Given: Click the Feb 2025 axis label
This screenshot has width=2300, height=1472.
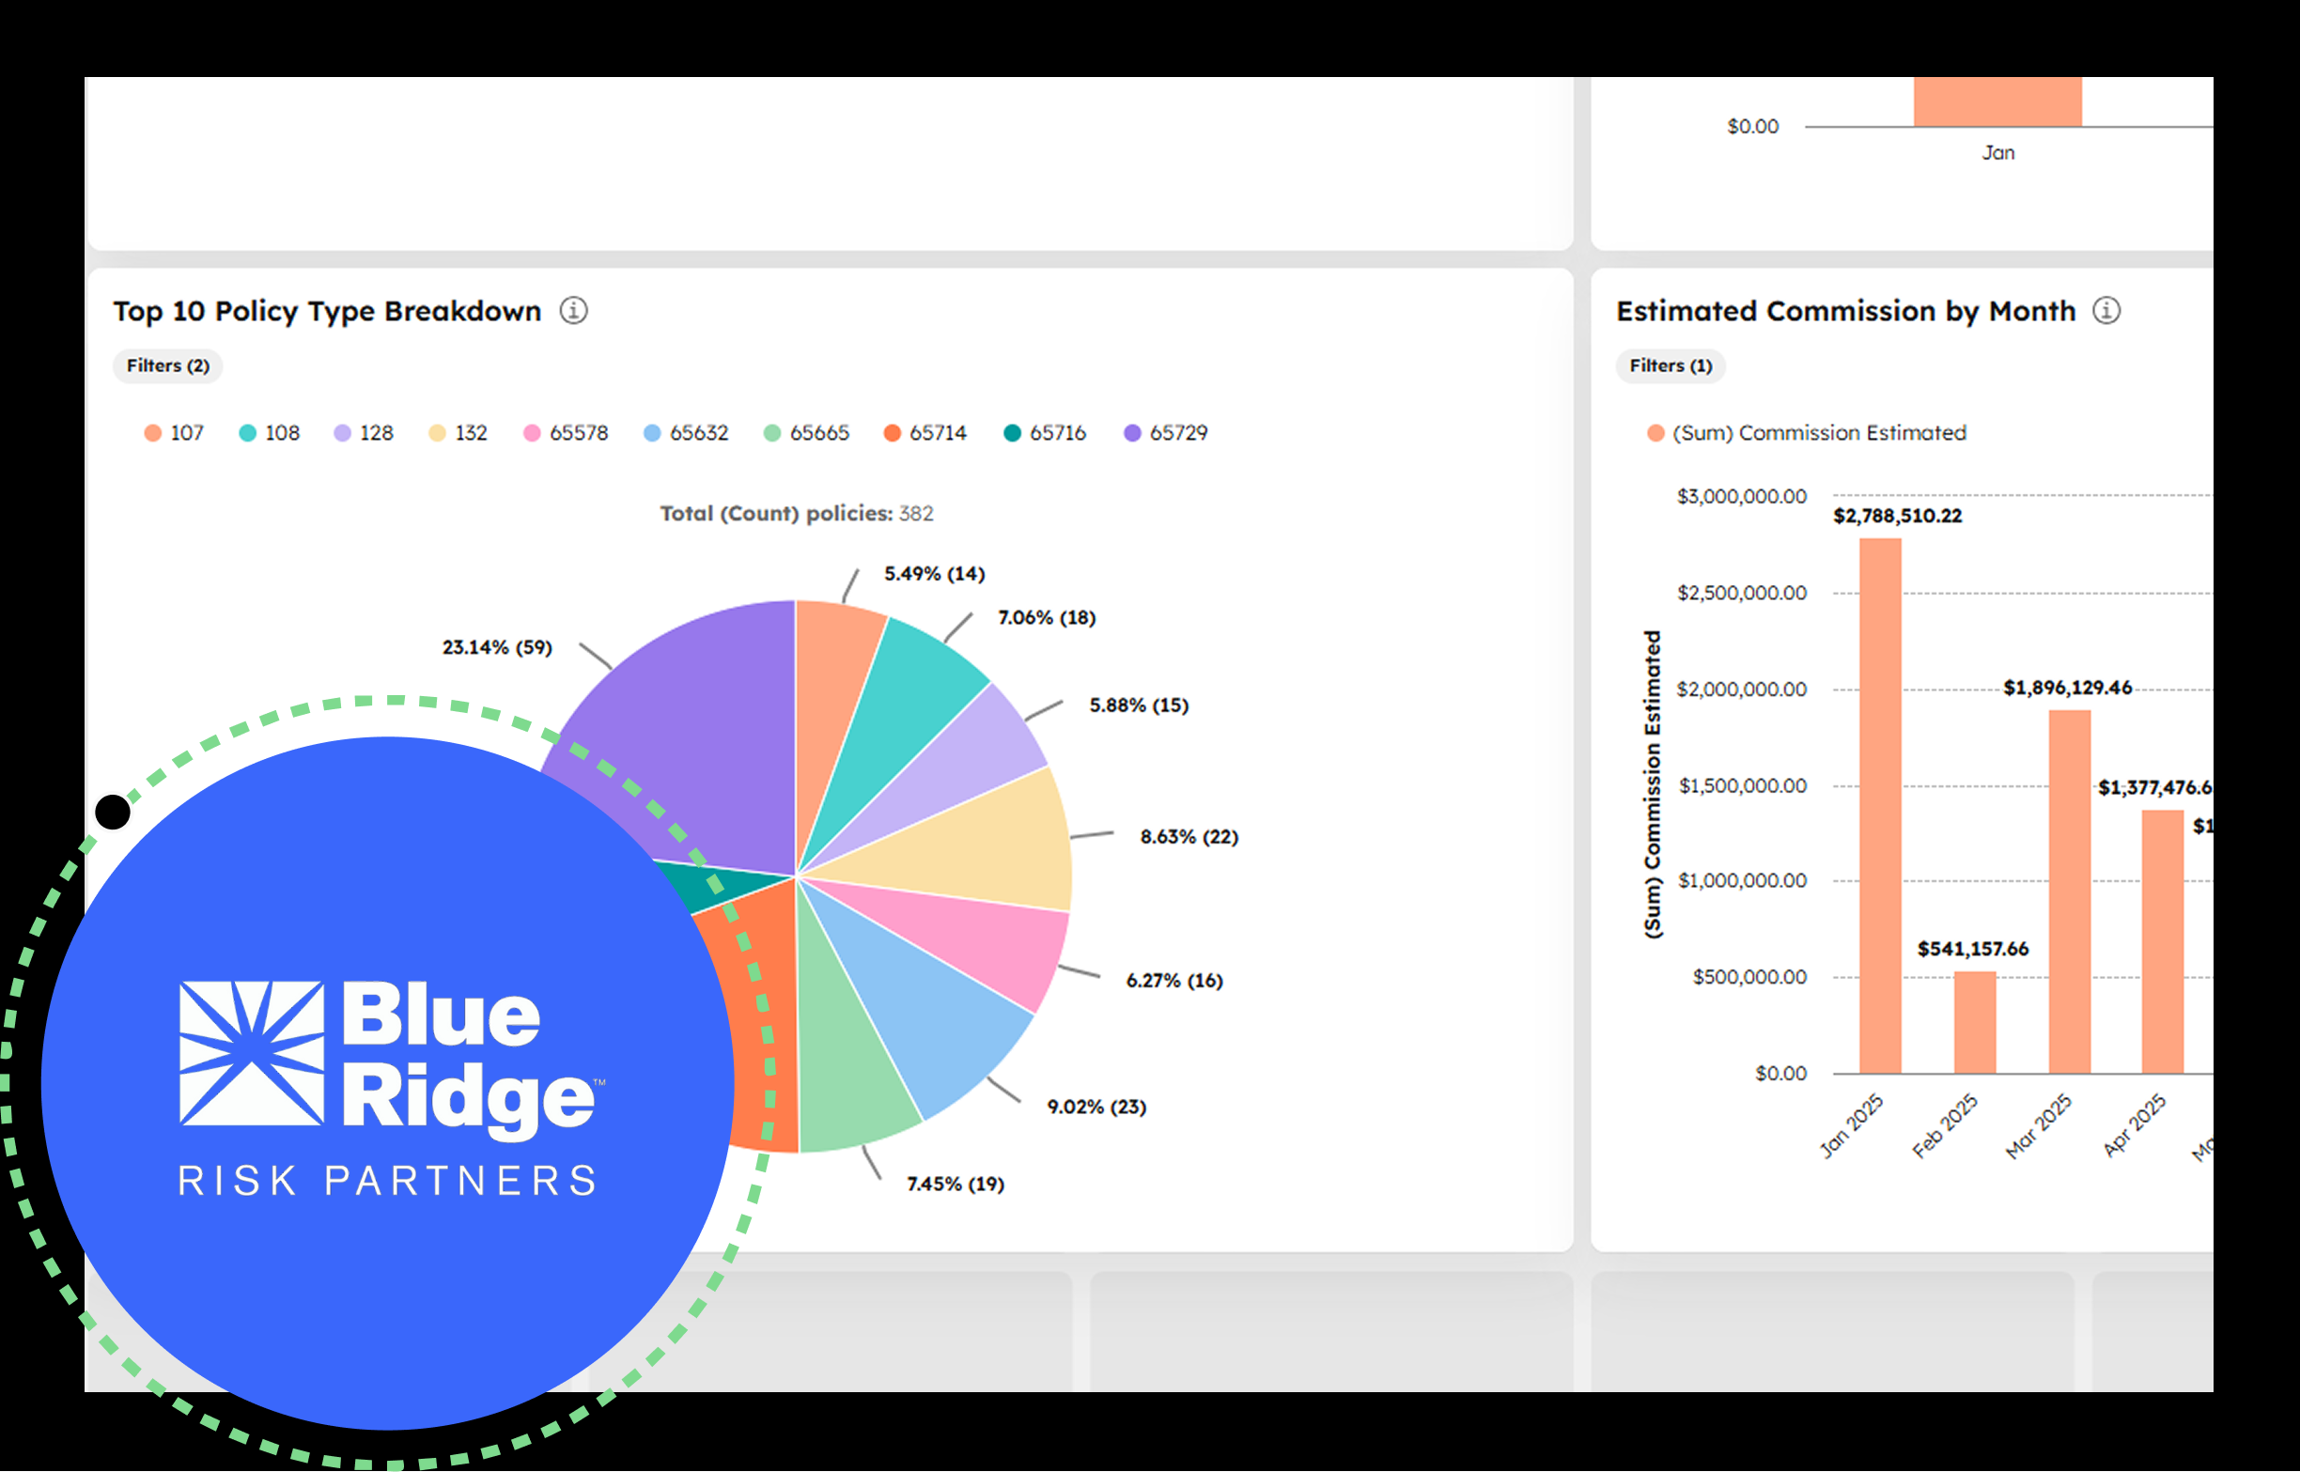Looking at the screenshot, I should point(1945,1126).
